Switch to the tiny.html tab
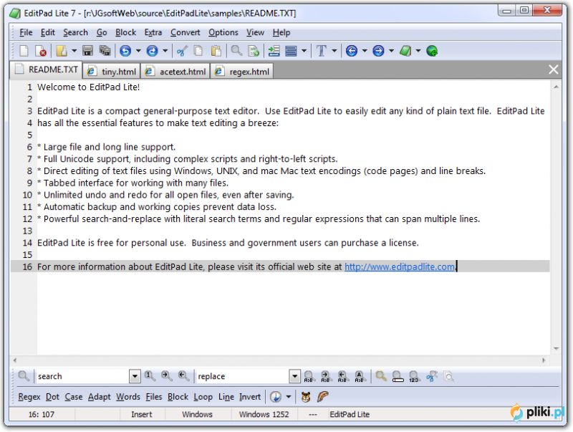 click(x=112, y=71)
